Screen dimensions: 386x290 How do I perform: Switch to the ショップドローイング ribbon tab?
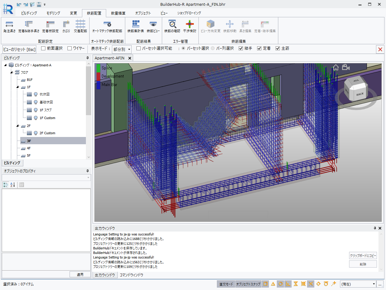click(189, 13)
